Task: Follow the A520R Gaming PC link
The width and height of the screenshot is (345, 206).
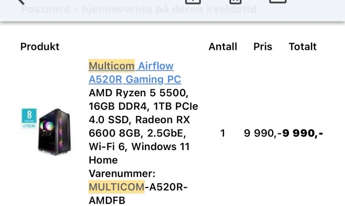Action: pos(135,79)
